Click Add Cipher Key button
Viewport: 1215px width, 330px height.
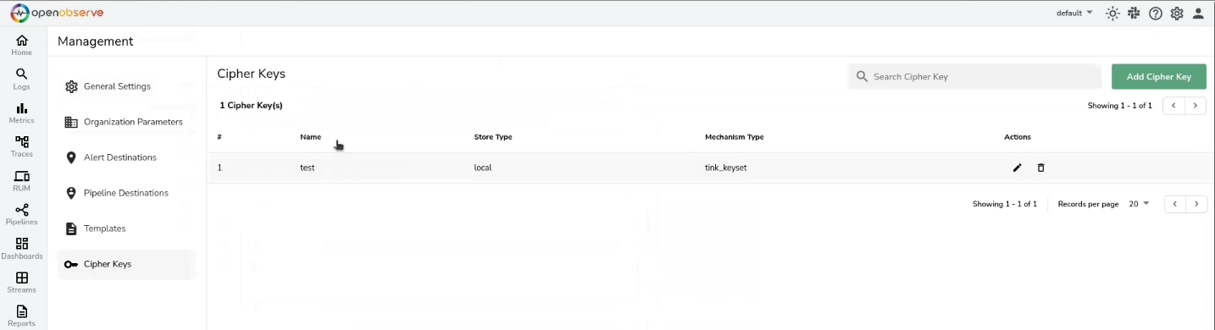click(1159, 76)
